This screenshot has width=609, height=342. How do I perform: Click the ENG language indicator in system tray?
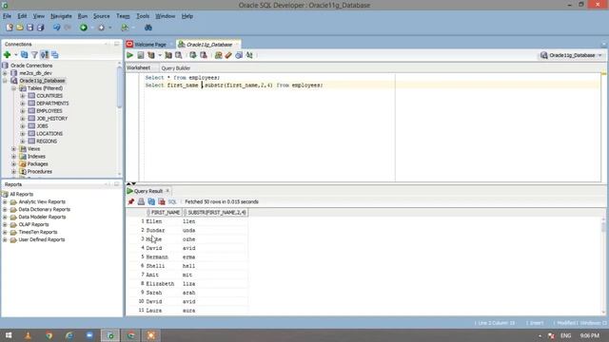[x=566, y=335]
